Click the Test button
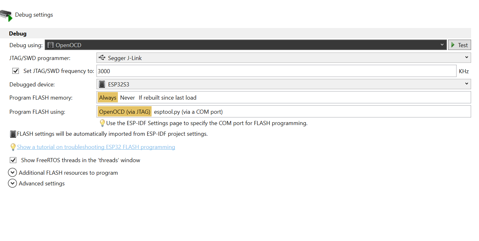 pyautogui.click(x=459, y=45)
